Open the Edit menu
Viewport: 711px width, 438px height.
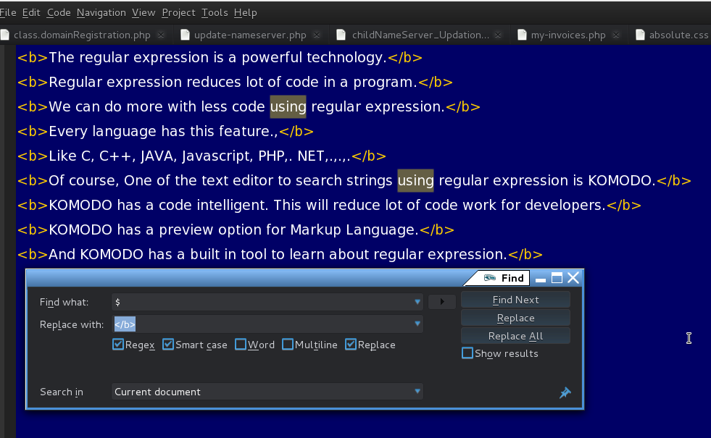[31, 13]
